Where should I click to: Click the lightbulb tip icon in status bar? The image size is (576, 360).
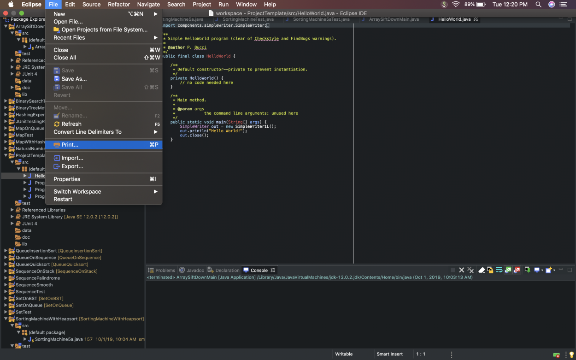(x=571, y=354)
